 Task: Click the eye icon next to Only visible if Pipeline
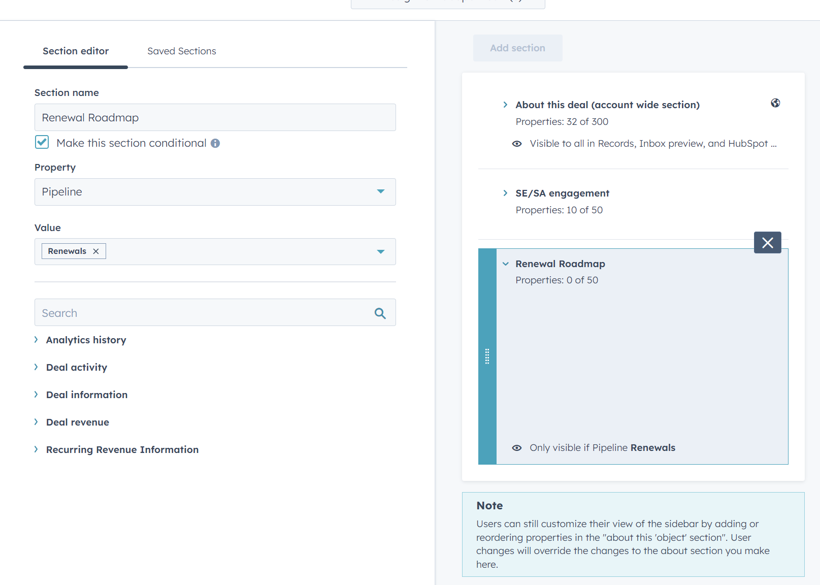click(516, 447)
